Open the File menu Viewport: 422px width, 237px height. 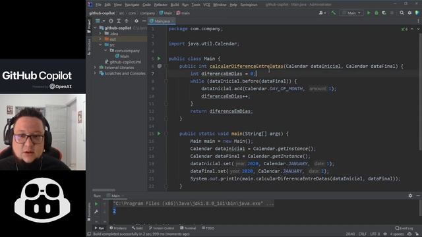pos(98,5)
